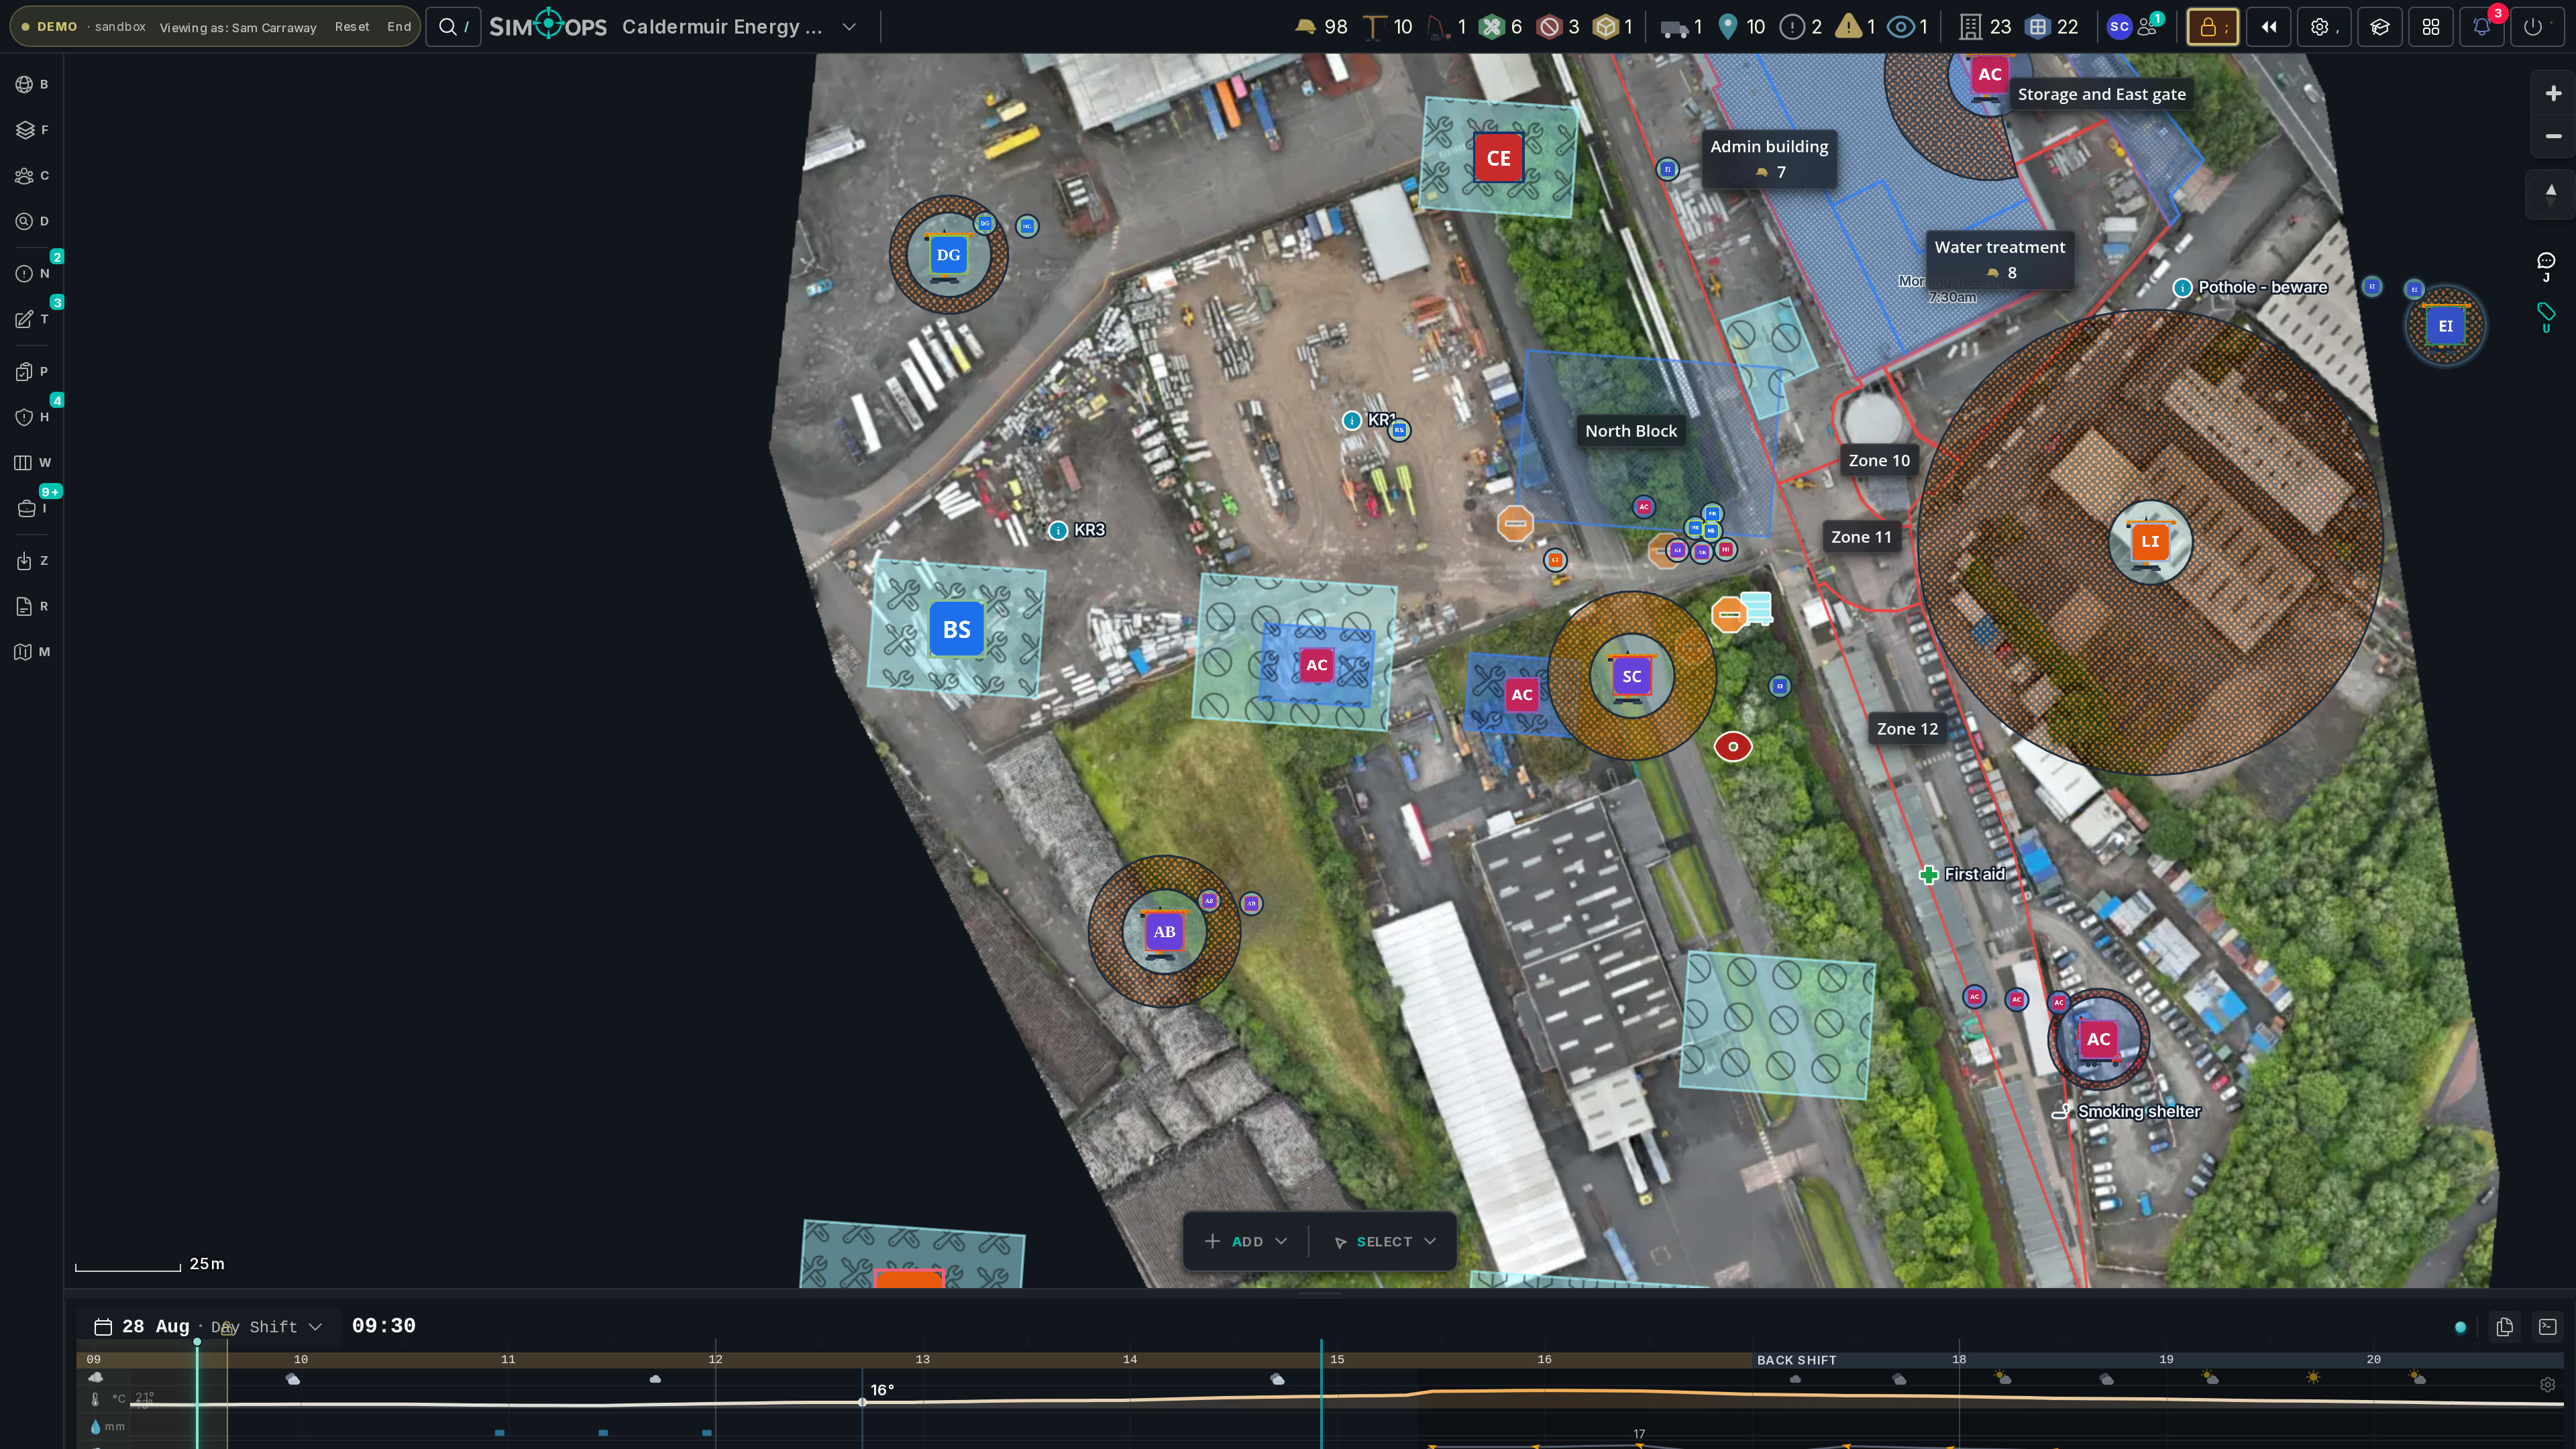Open the timeline settings gear
The image size is (2576, 1449).
click(2548, 1385)
